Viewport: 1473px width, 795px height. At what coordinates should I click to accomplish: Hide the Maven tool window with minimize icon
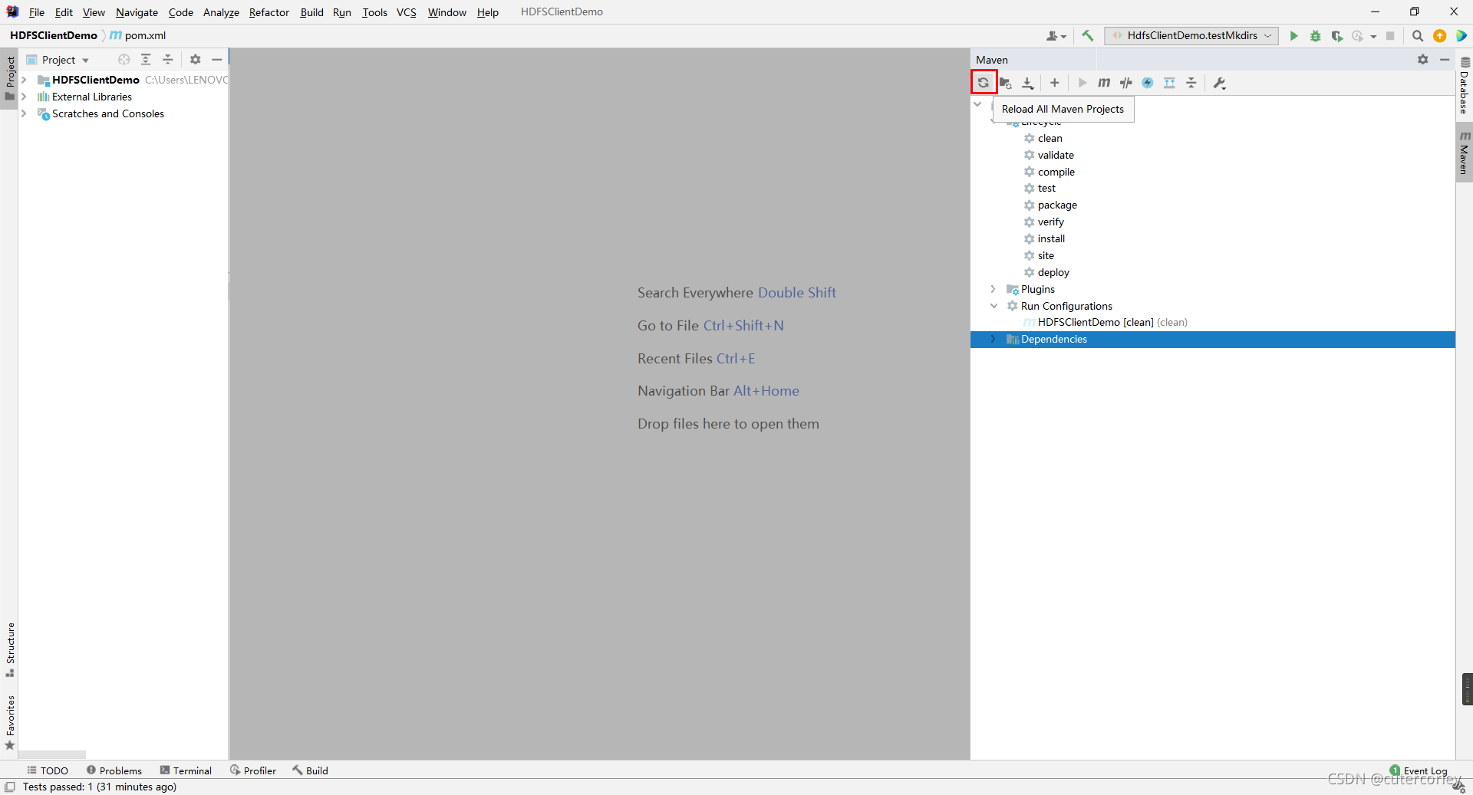[1445, 60]
